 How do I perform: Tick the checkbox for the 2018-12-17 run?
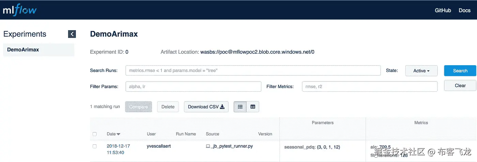click(95, 146)
